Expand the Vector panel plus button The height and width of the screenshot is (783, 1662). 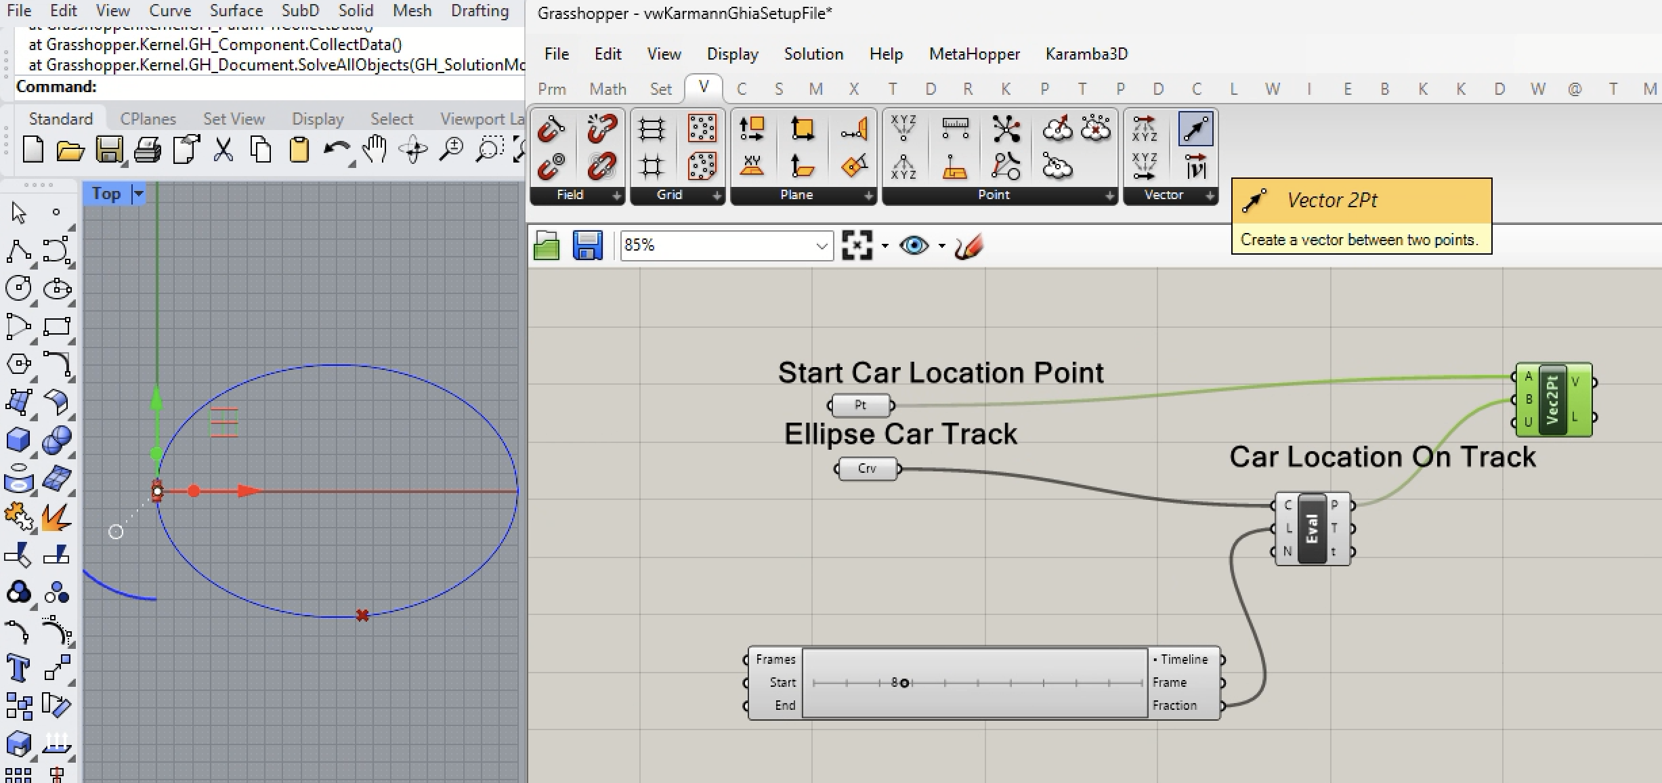click(1210, 196)
